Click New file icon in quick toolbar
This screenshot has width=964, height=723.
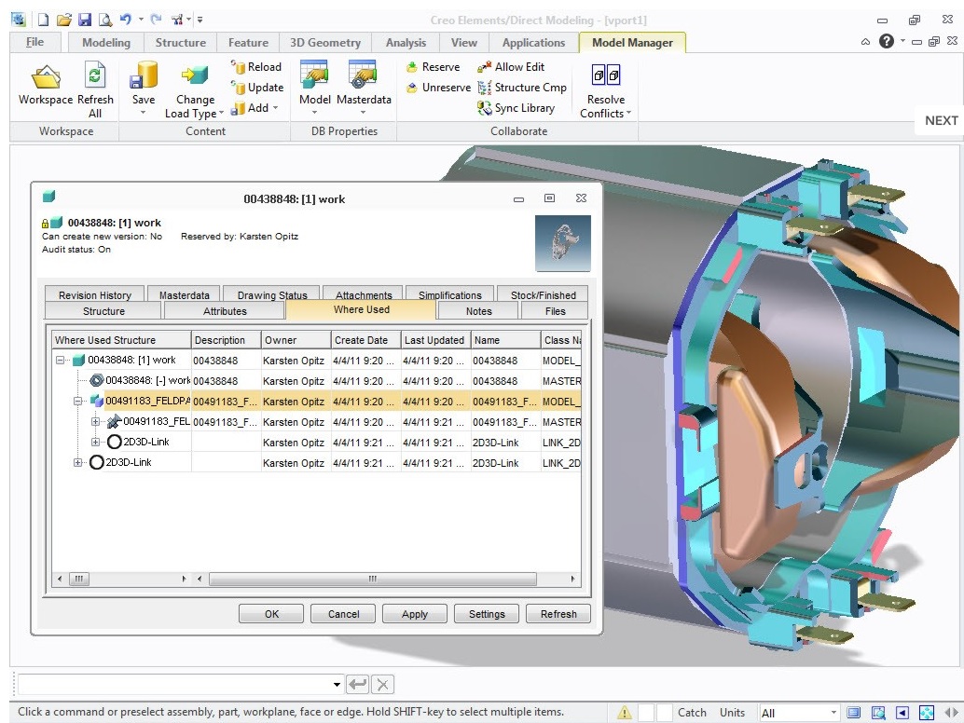43,20
